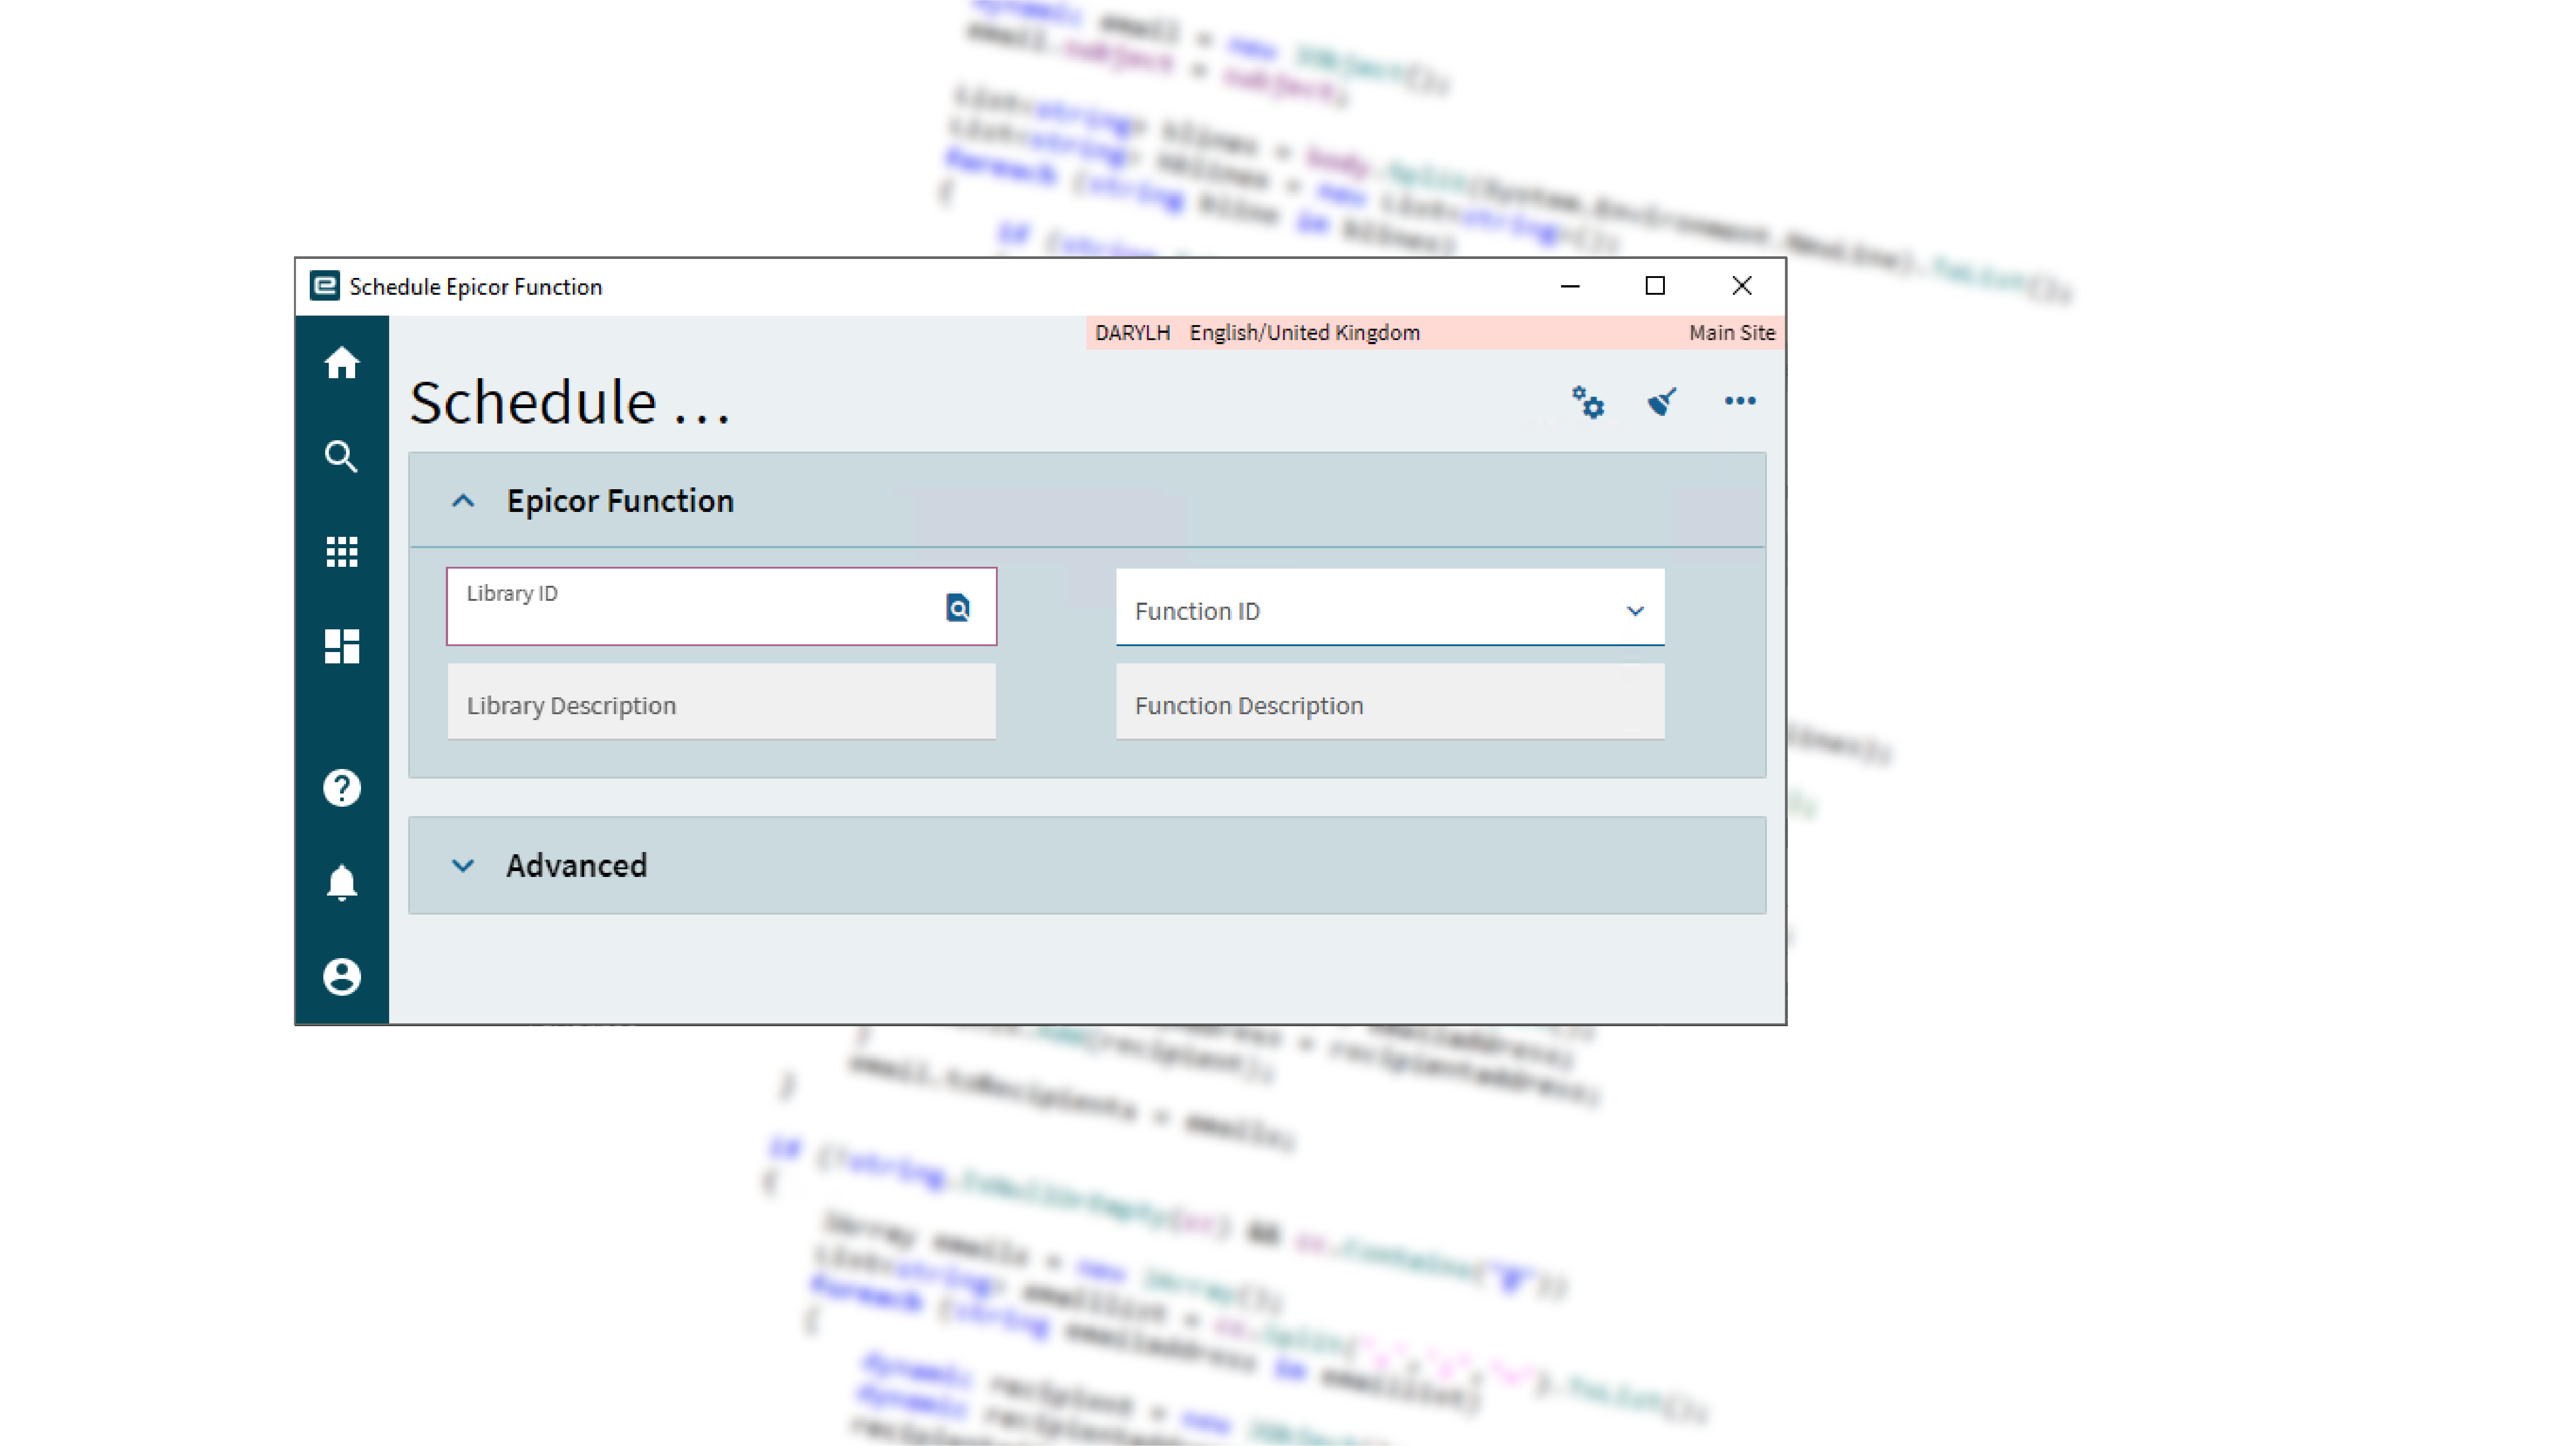Open the dashboard tiles icon
The image size is (2576, 1446).
[x=341, y=646]
